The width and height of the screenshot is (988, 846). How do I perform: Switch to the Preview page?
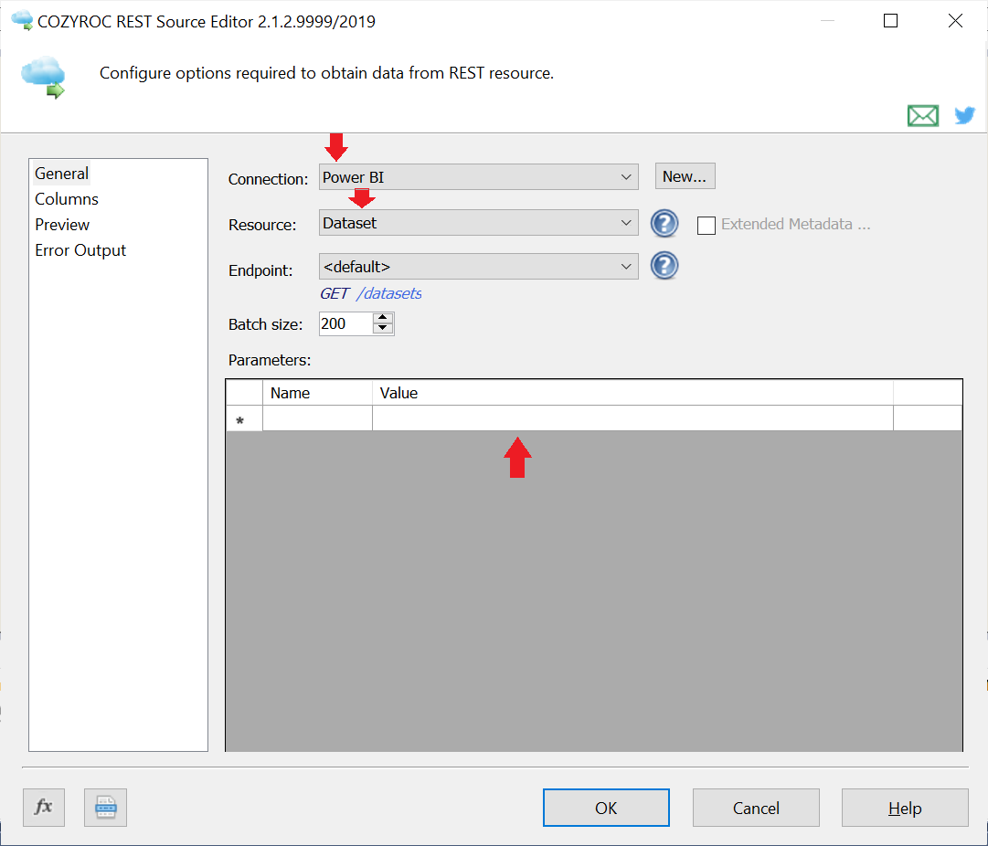point(62,225)
